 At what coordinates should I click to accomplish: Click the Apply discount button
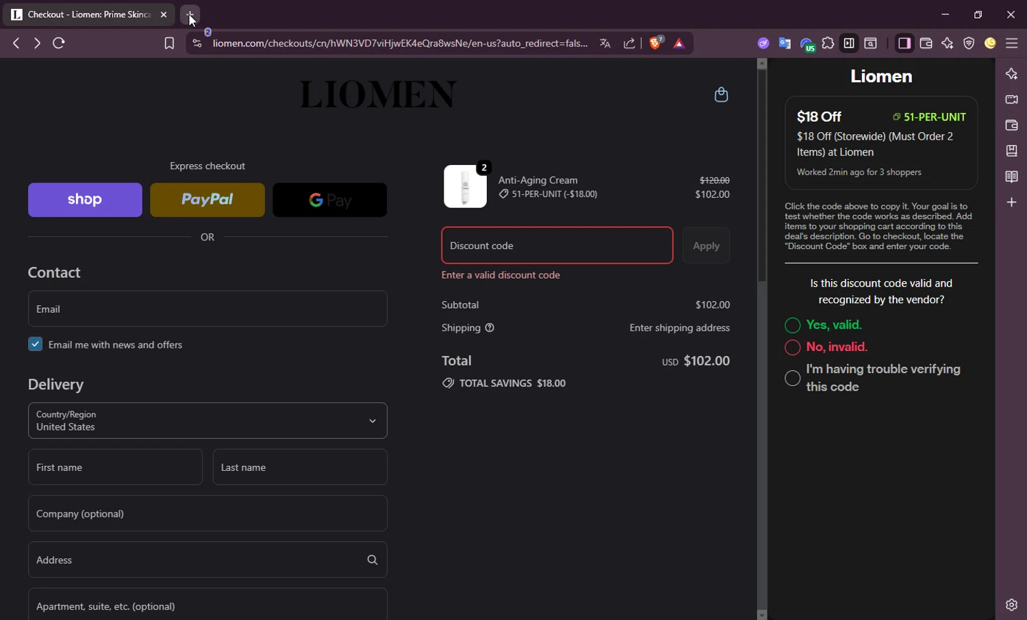pos(706,246)
